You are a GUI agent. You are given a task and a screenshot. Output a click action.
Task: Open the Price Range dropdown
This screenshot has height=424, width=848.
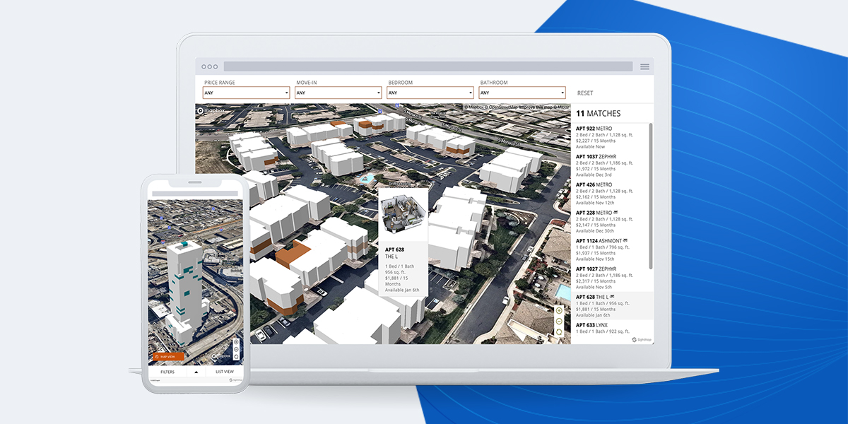tap(247, 93)
